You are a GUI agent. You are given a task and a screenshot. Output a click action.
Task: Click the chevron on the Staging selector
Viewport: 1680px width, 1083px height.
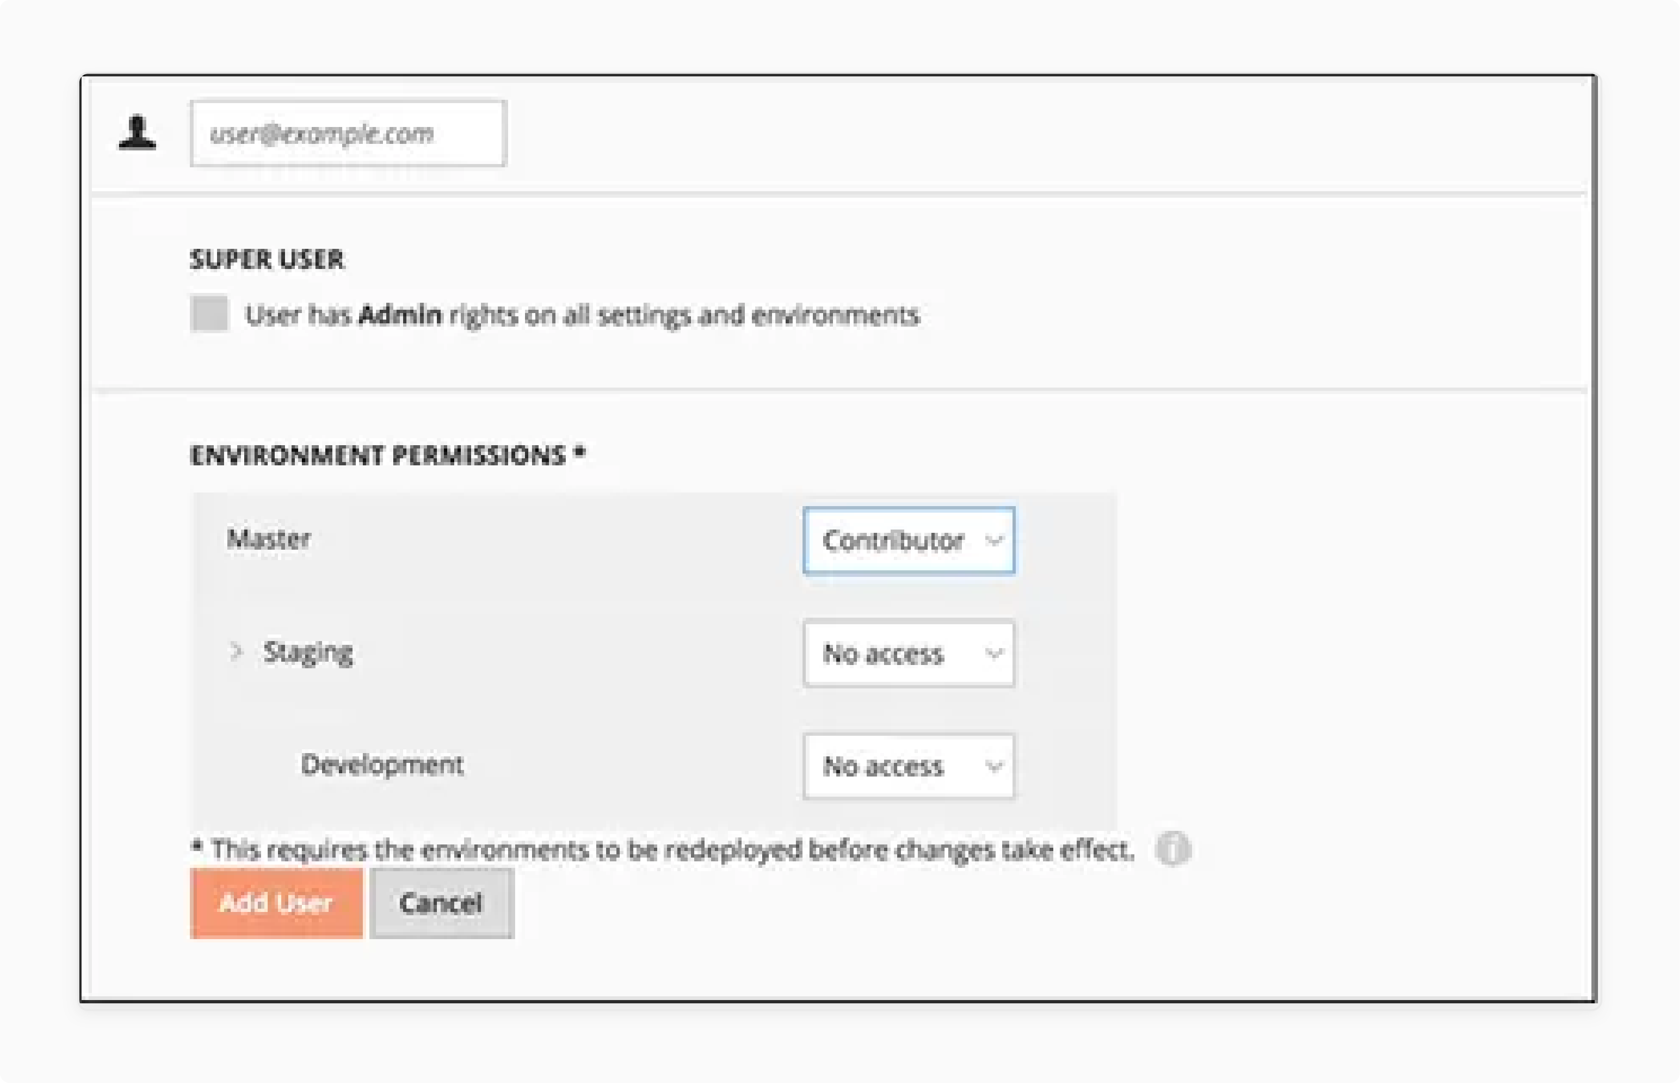(x=994, y=654)
